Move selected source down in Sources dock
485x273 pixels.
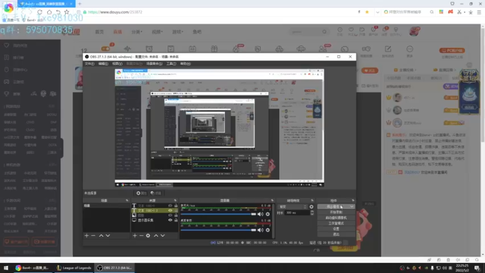[162, 235]
